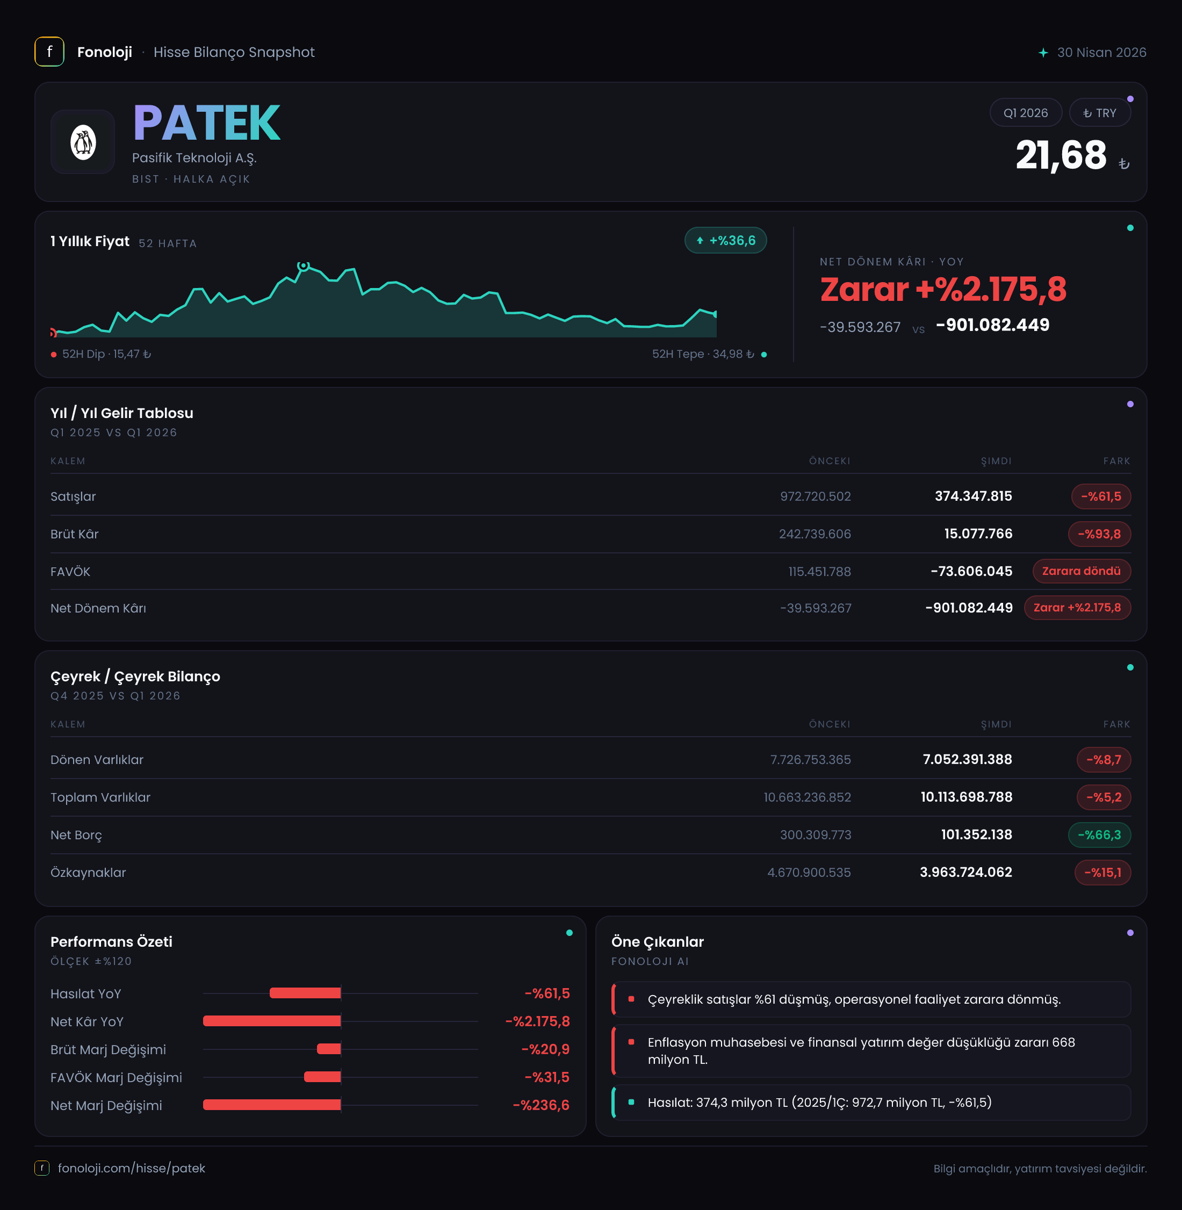Select the Toplam Varlıklar row label
The image size is (1182, 1210).
click(x=100, y=797)
